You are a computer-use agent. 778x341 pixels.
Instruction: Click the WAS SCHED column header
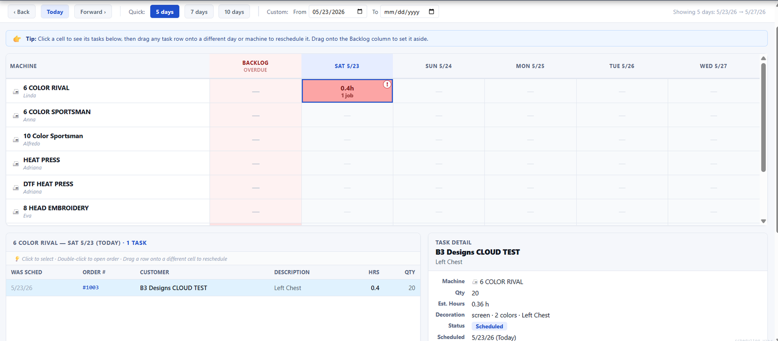[27, 273]
